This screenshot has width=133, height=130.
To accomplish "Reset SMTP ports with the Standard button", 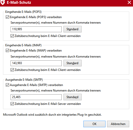I will click(x=73, y=97).
